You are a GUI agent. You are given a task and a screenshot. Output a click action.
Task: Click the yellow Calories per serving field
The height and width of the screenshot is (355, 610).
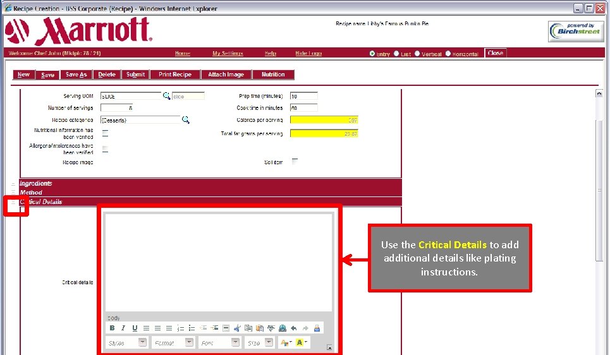[x=324, y=120]
